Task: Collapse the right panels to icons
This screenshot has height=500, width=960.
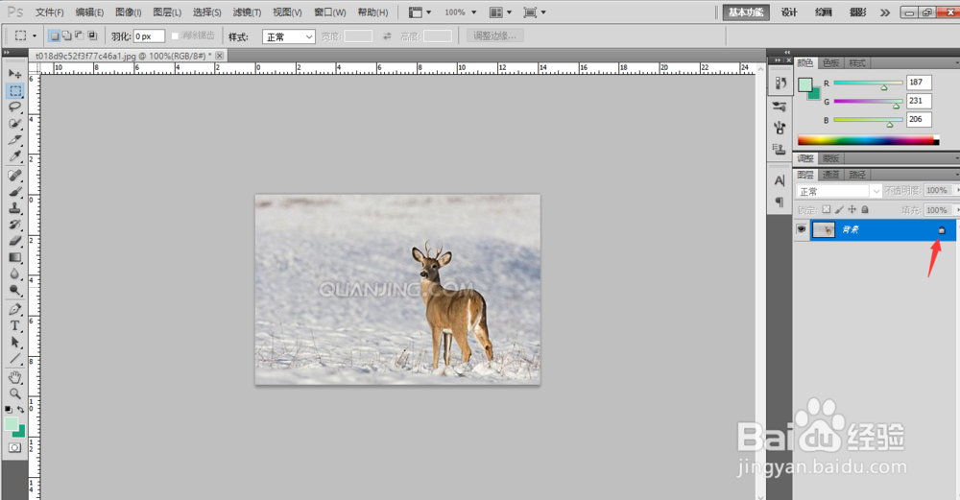Action: (787, 53)
